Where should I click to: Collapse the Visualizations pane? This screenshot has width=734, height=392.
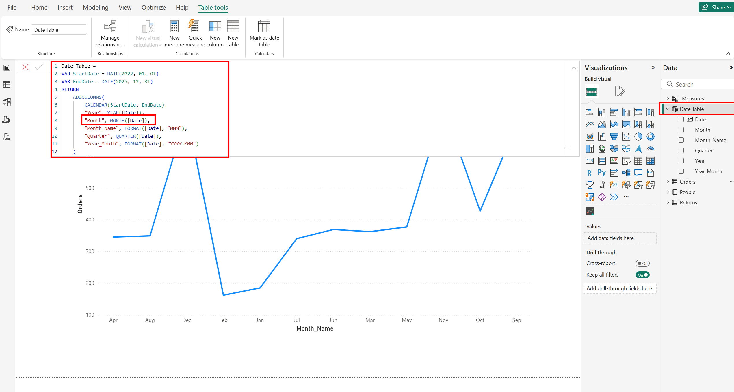point(653,68)
